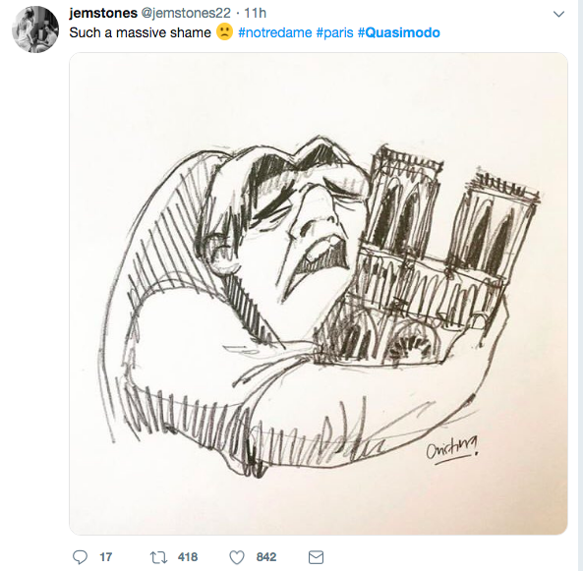Open the #Quasimodo hashtag
This screenshot has height=571, width=583.
click(398, 32)
